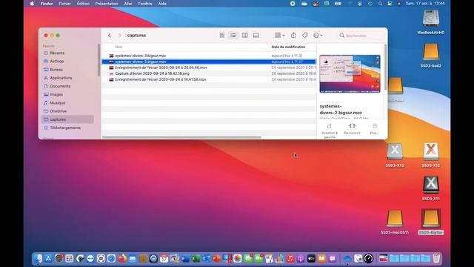Viewport: 474px width, 267px height.
Task: Open Applications in the Finder sidebar
Action: pos(61,78)
